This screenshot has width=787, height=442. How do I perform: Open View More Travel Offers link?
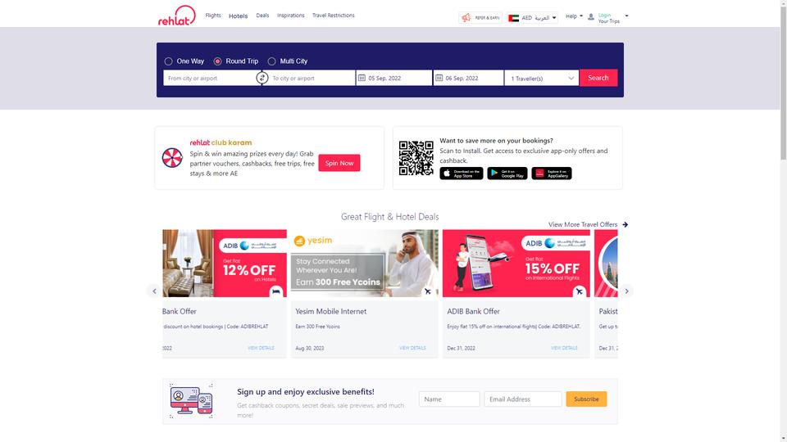point(583,224)
